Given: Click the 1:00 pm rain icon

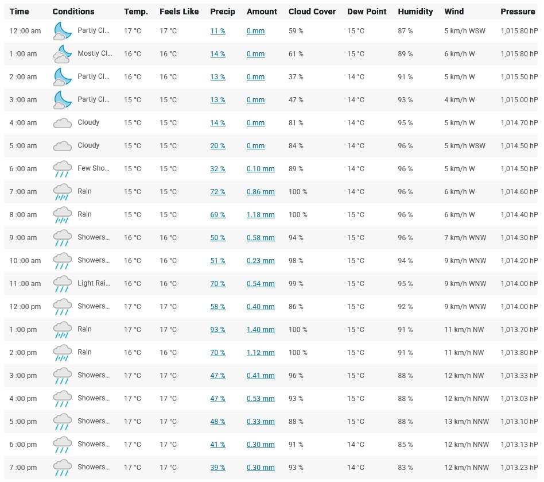Looking at the screenshot, I should [x=63, y=330].
